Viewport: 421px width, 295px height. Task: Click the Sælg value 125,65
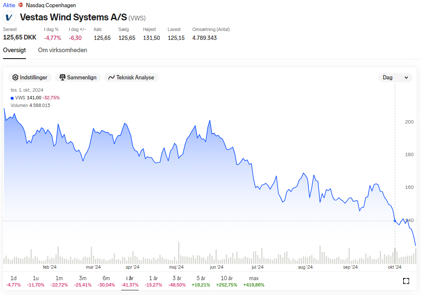click(x=127, y=38)
